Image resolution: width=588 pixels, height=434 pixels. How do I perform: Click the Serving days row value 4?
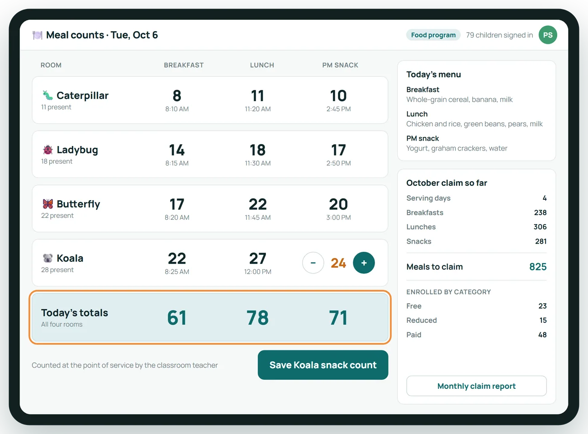(545, 198)
